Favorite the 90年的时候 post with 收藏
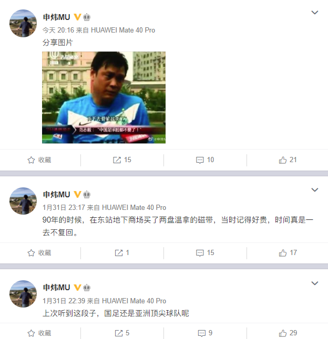The image size is (328, 339). [39, 253]
